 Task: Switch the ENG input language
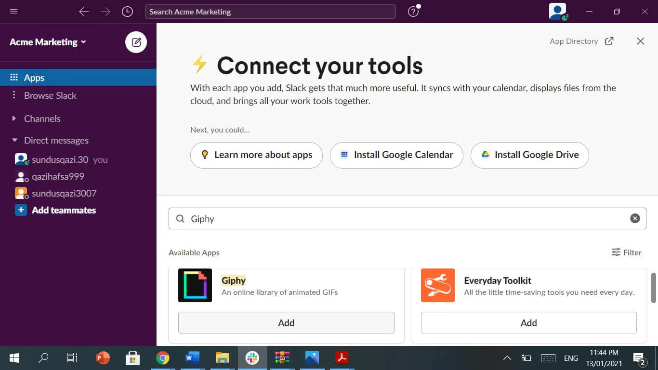[x=571, y=358]
